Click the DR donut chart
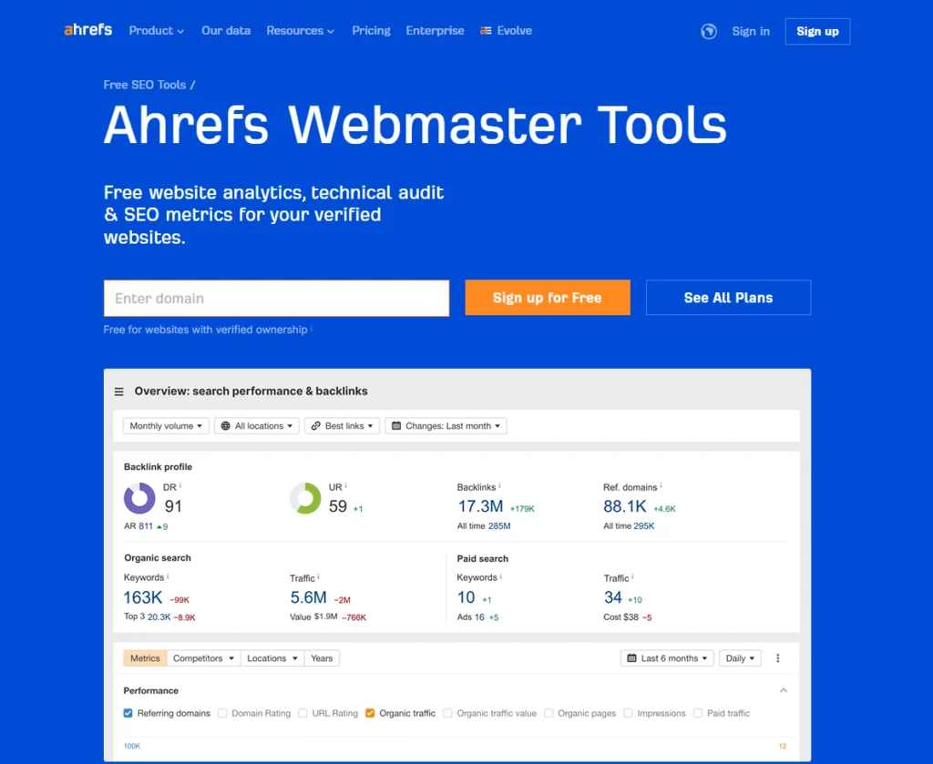The width and height of the screenshot is (933, 764). (x=139, y=498)
